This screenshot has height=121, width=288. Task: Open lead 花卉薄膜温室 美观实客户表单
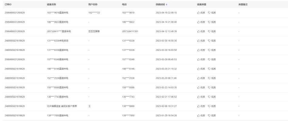pyautogui.click(x=62, y=106)
